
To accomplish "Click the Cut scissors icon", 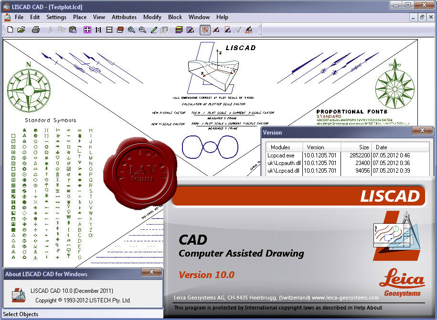I will pos(51,30).
